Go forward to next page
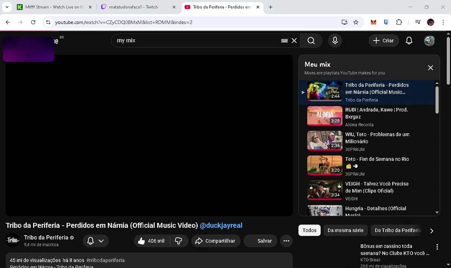Screen dimensions: 451x268 tap(20, 22)
